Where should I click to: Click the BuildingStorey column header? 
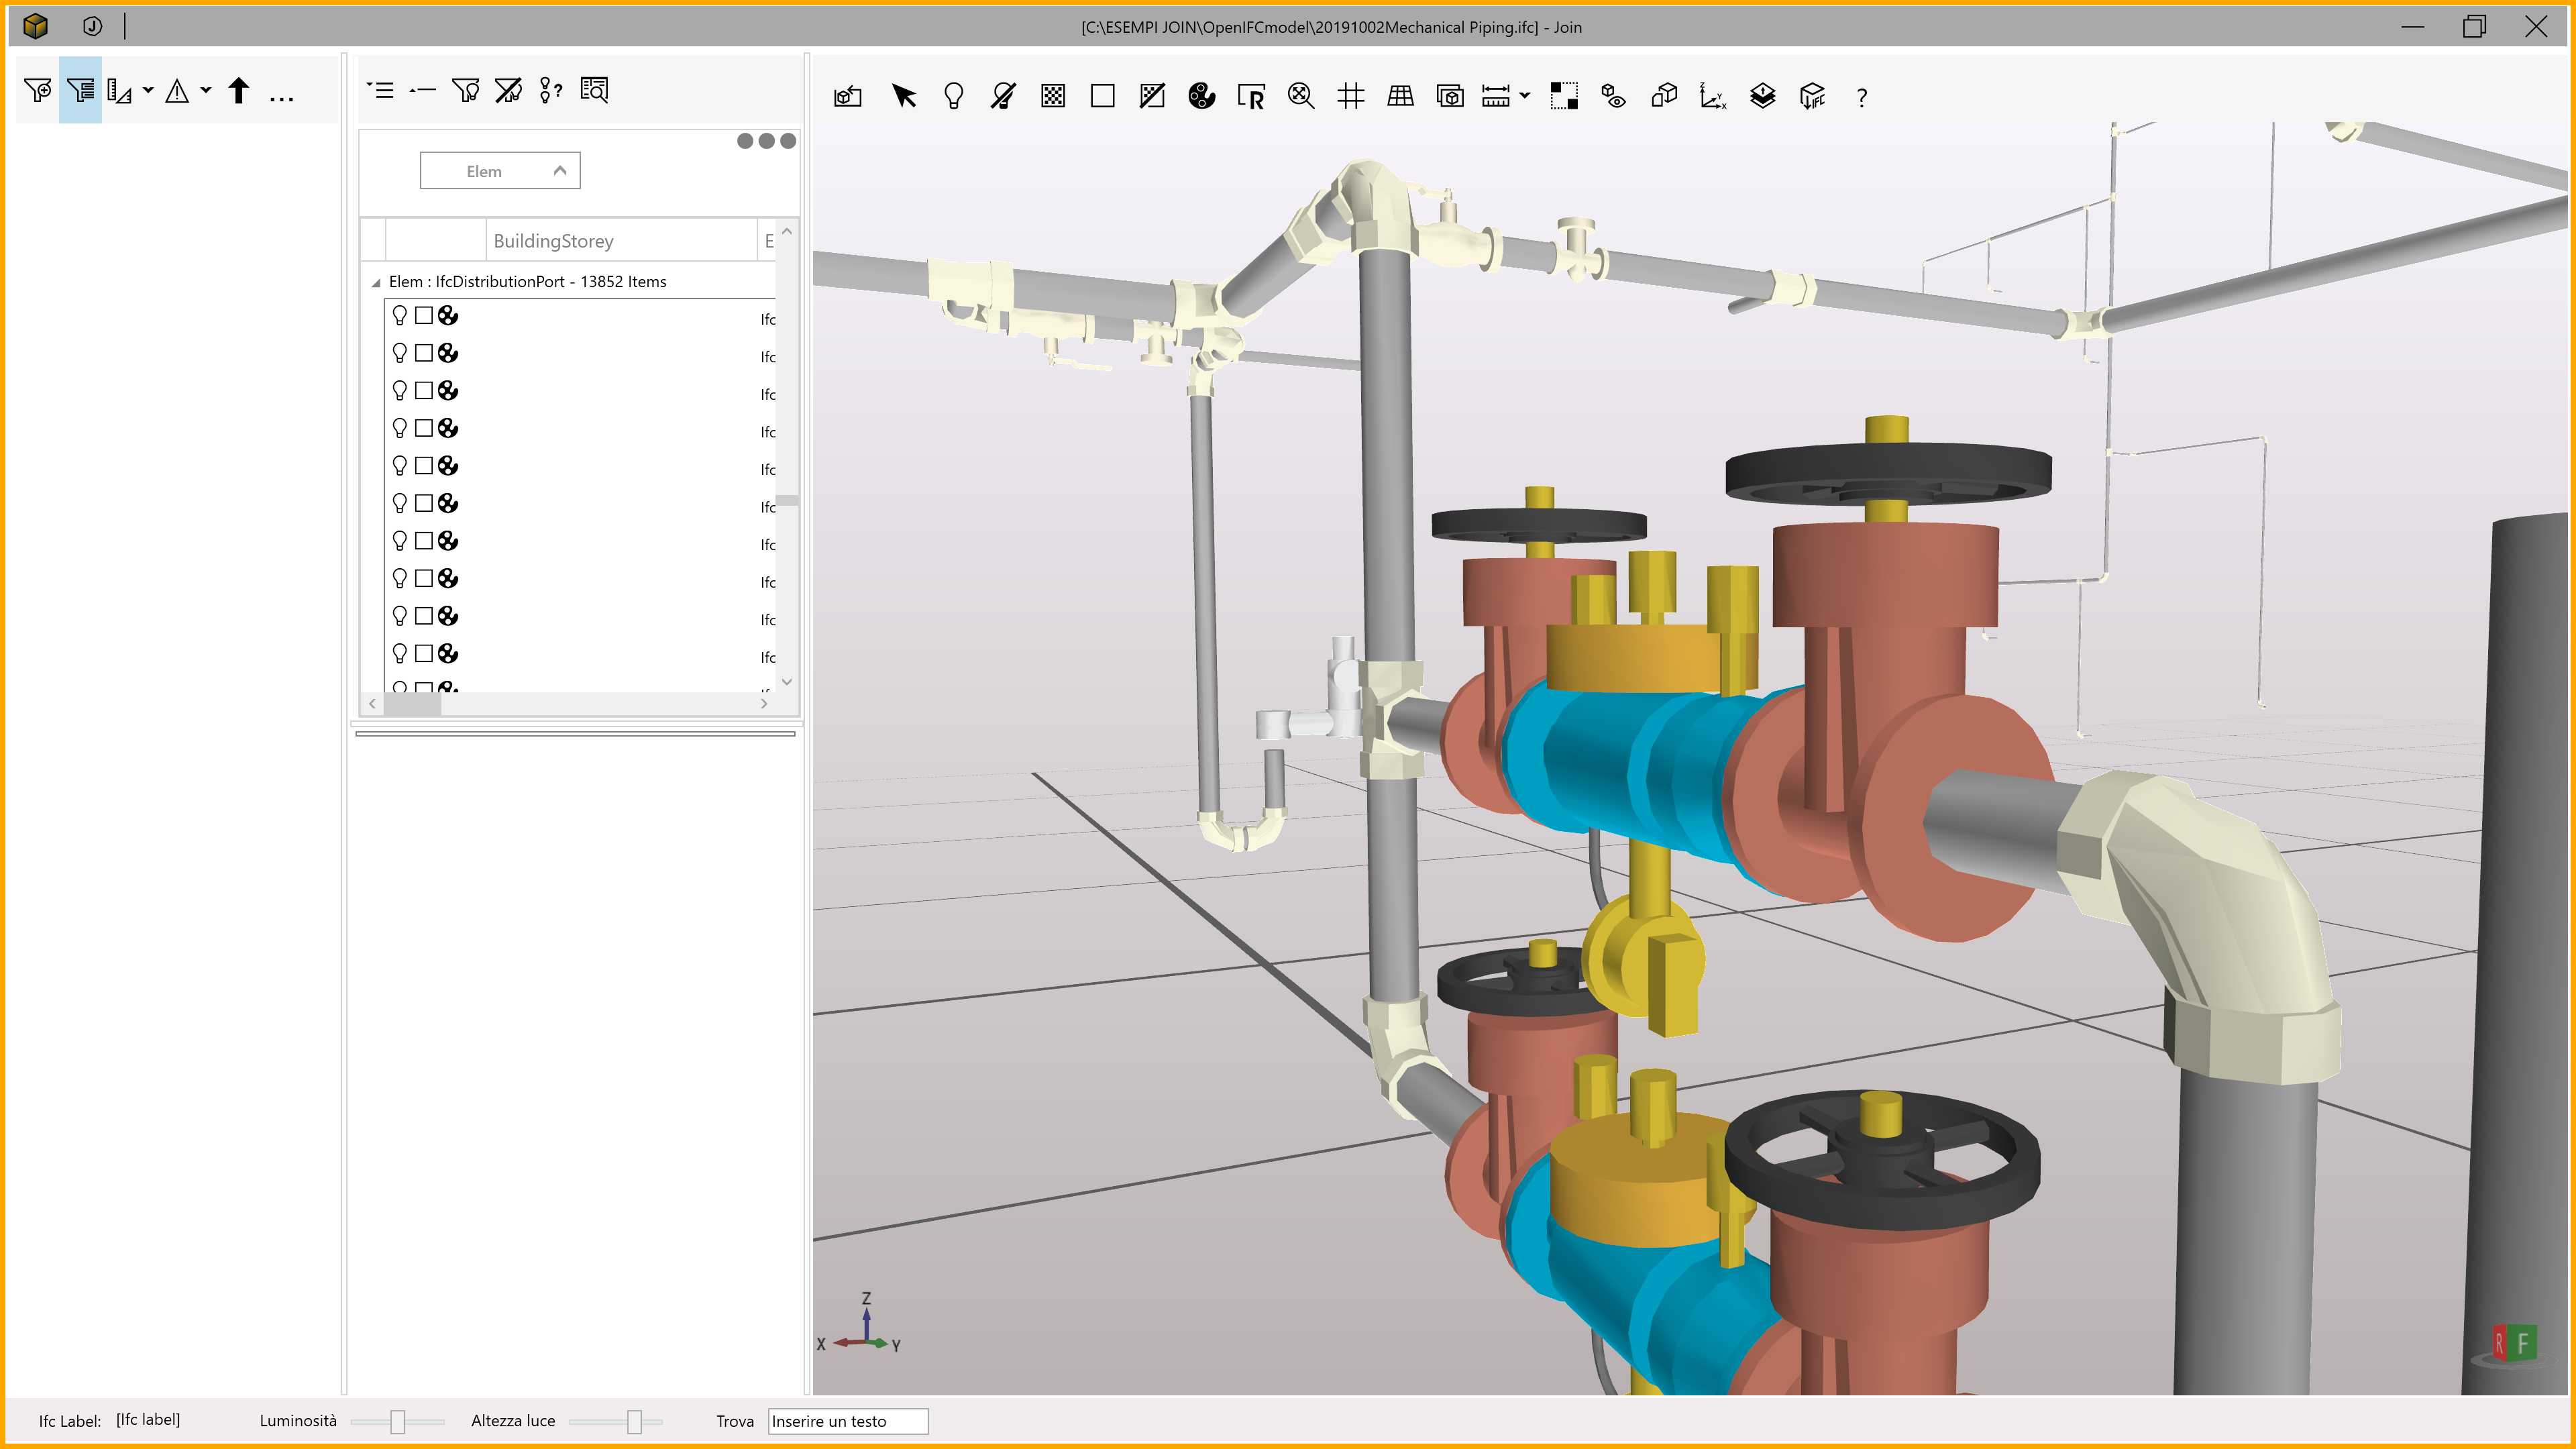pyautogui.click(x=553, y=241)
